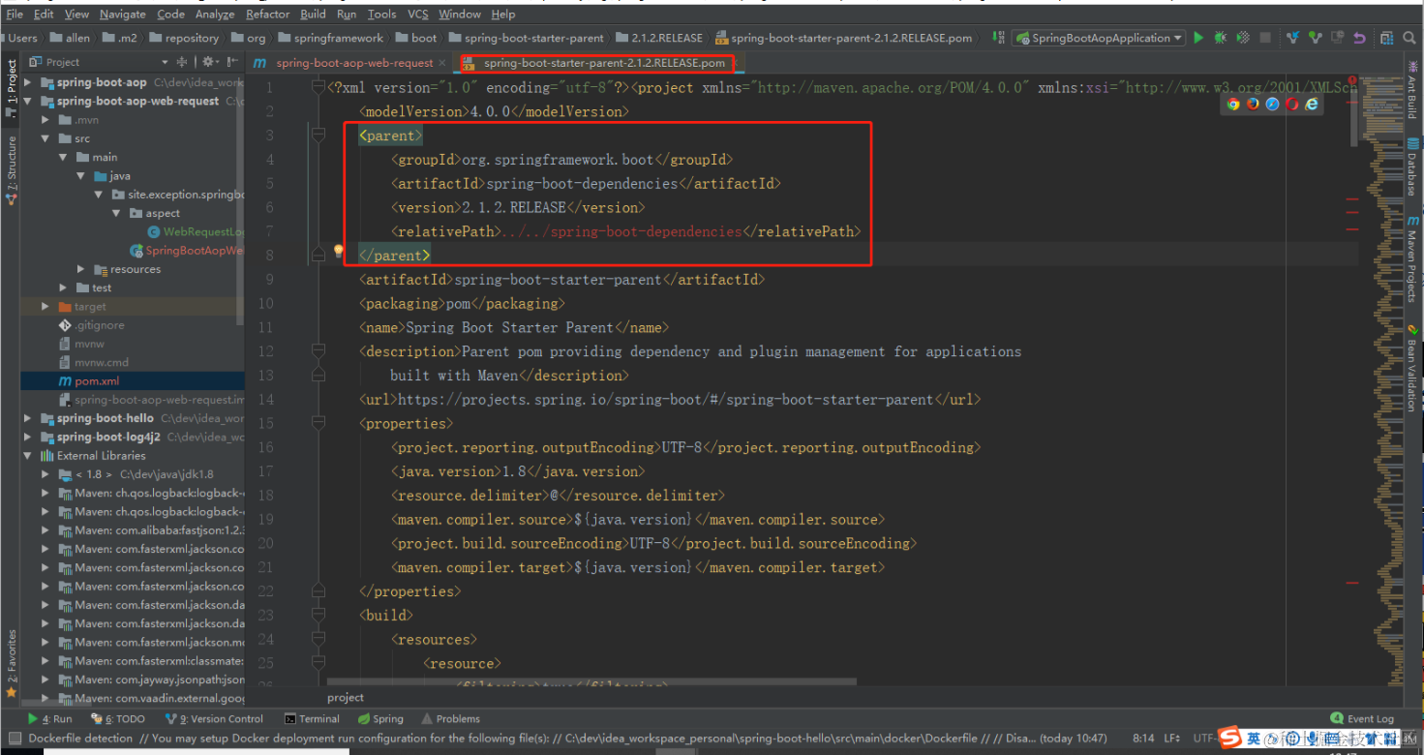The width and height of the screenshot is (1424, 755).
Task: Open the VCS menu
Action: coord(417,15)
